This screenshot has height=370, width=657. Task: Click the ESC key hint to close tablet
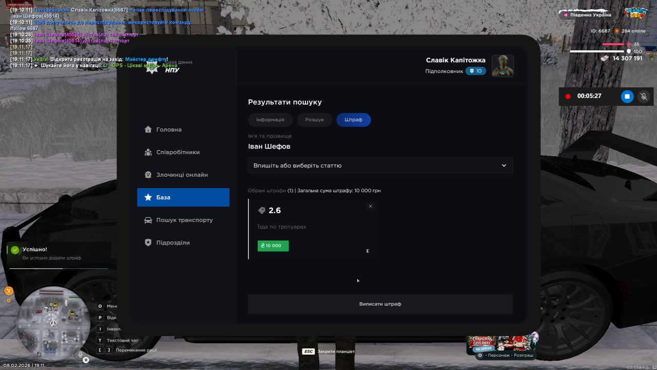point(308,351)
